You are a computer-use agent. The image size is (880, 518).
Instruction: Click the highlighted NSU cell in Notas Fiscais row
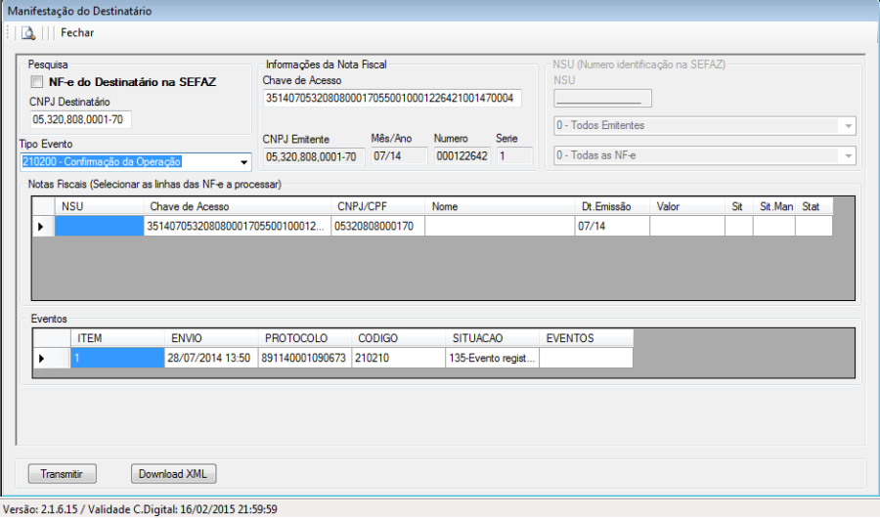(x=100, y=227)
